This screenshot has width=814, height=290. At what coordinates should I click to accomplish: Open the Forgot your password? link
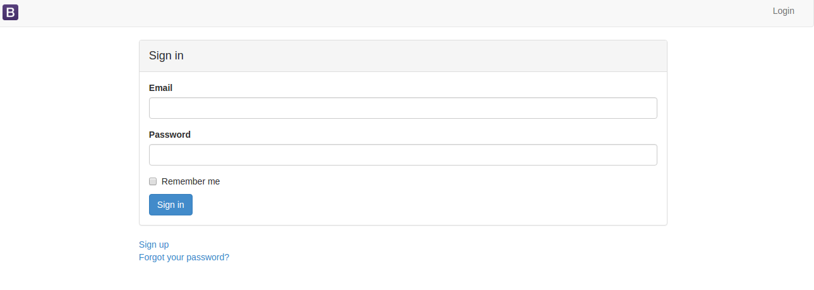pos(184,257)
